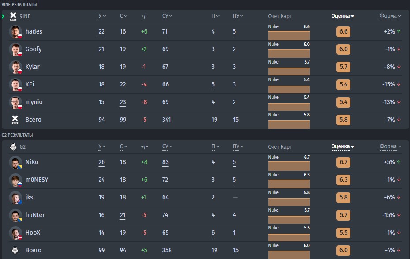Sort the 9INE table by the ПУ column
This screenshot has height=259, width=410.
[238, 16]
